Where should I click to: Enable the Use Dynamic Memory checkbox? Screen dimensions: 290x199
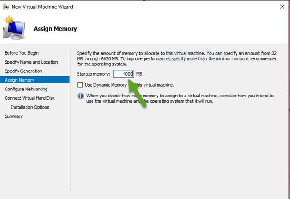click(80, 85)
